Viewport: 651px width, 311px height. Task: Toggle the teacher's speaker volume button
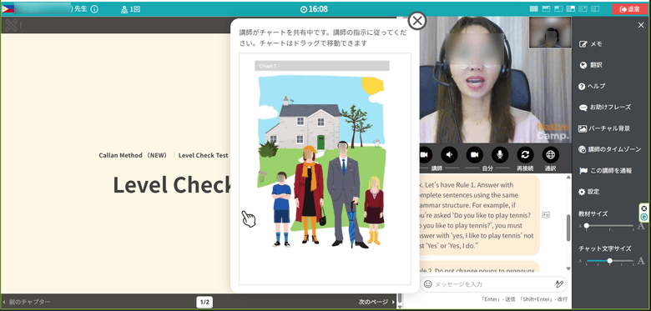(449, 155)
